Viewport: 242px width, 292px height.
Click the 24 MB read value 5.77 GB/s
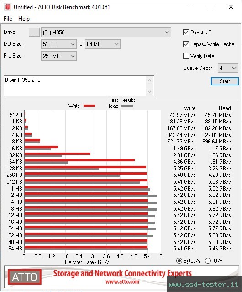click(220, 228)
